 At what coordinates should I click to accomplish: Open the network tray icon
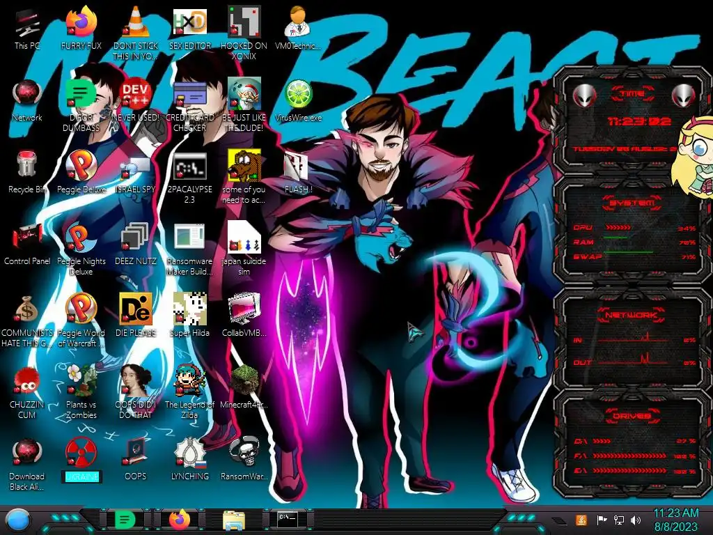(x=618, y=520)
